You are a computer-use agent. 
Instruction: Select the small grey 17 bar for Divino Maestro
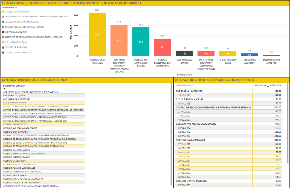tap(271, 55)
